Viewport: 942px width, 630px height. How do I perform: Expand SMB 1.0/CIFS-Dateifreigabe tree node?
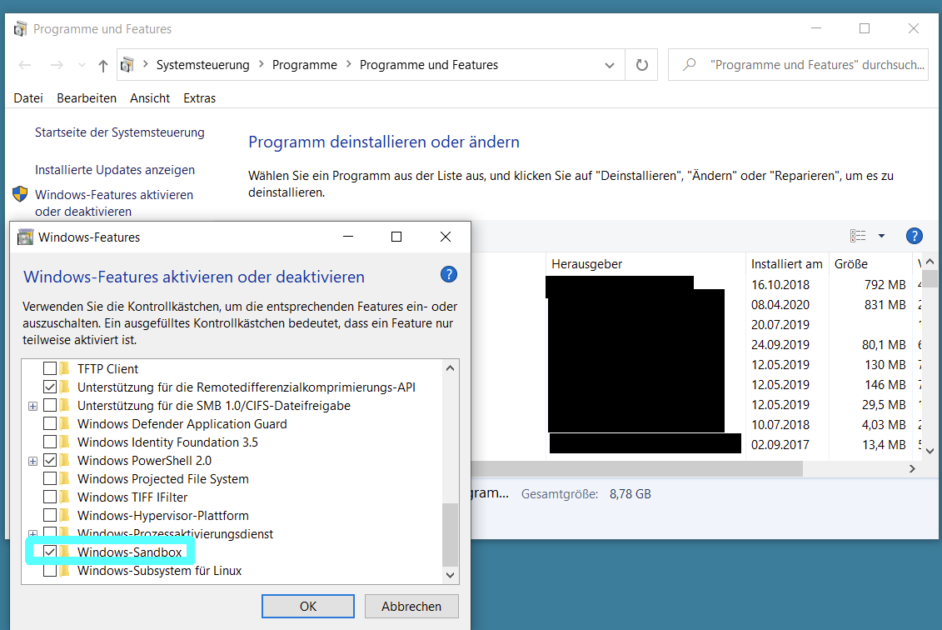click(x=33, y=407)
